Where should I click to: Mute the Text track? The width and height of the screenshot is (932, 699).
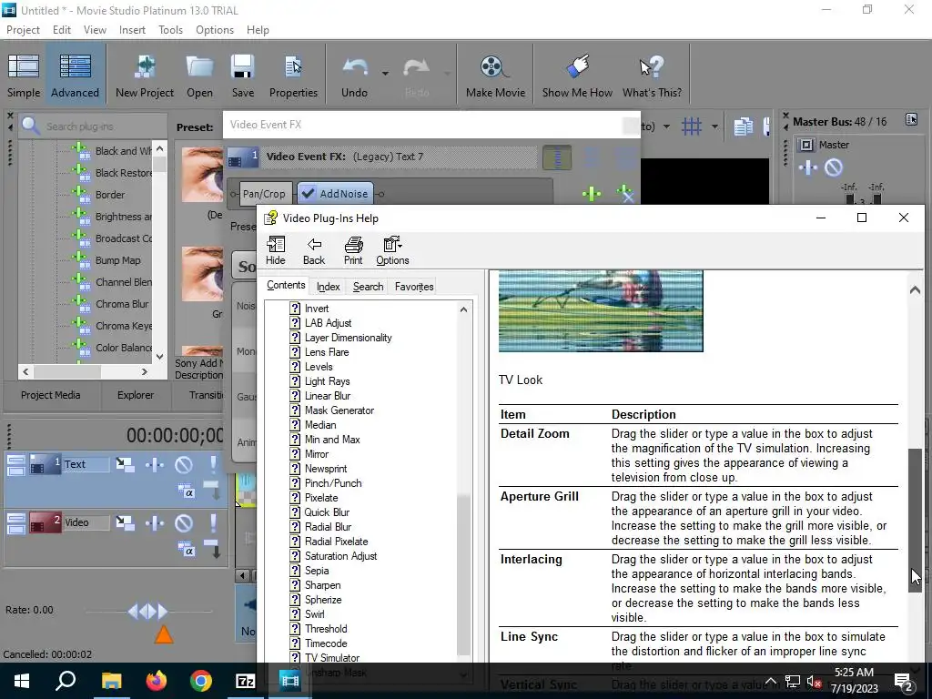tap(184, 464)
